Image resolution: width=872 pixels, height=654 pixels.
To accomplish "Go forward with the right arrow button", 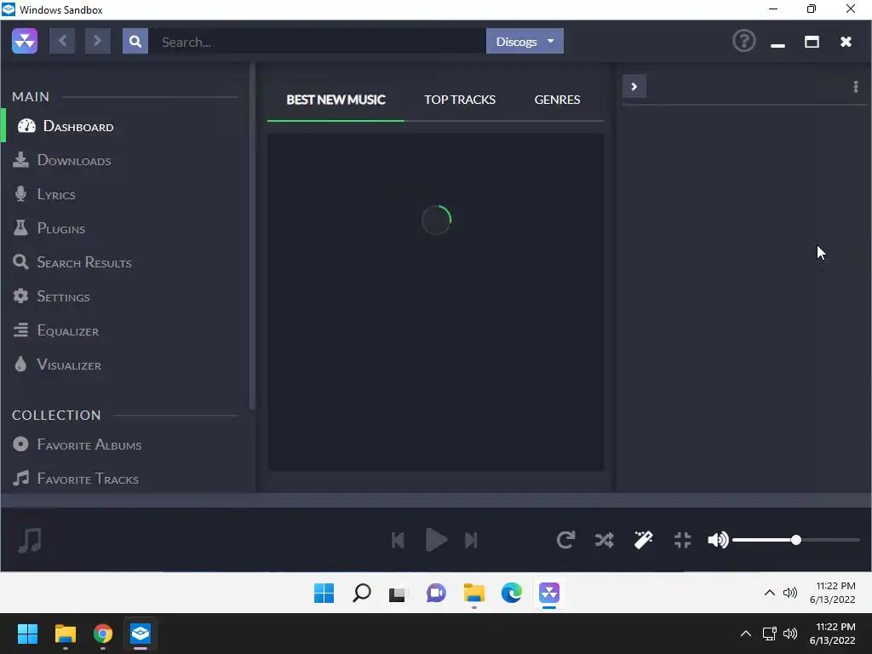I will (x=97, y=41).
